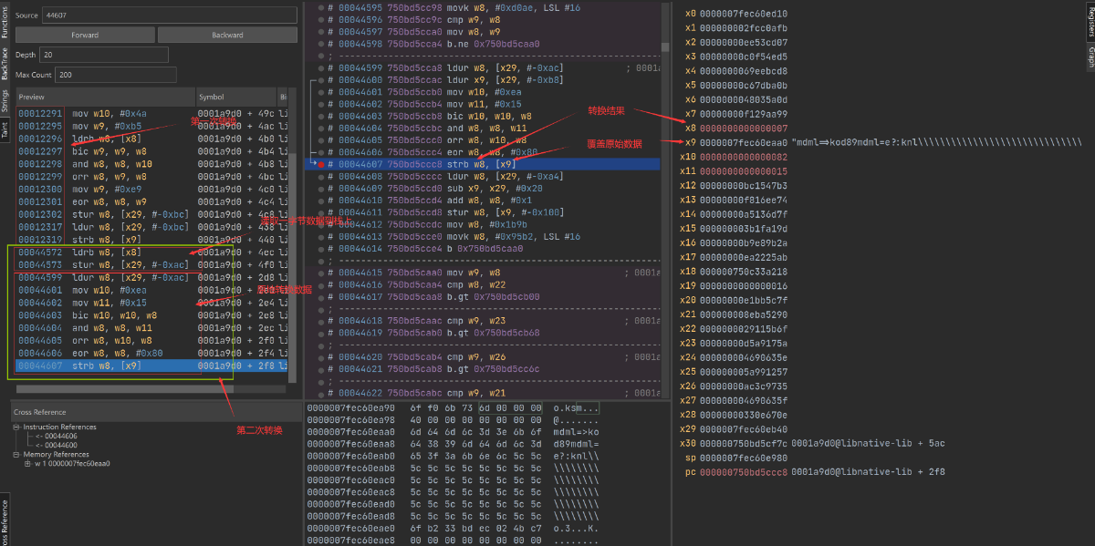Select memory dump address 0000007fec60eaa0

pyautogui.click(x=351, y=432)
